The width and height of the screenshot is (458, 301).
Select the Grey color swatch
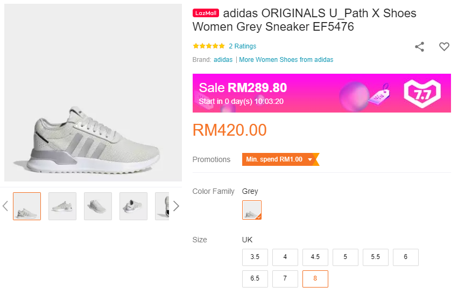point(252,210)
